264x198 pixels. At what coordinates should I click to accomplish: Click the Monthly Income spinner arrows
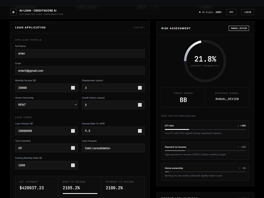tap(73, 88)
